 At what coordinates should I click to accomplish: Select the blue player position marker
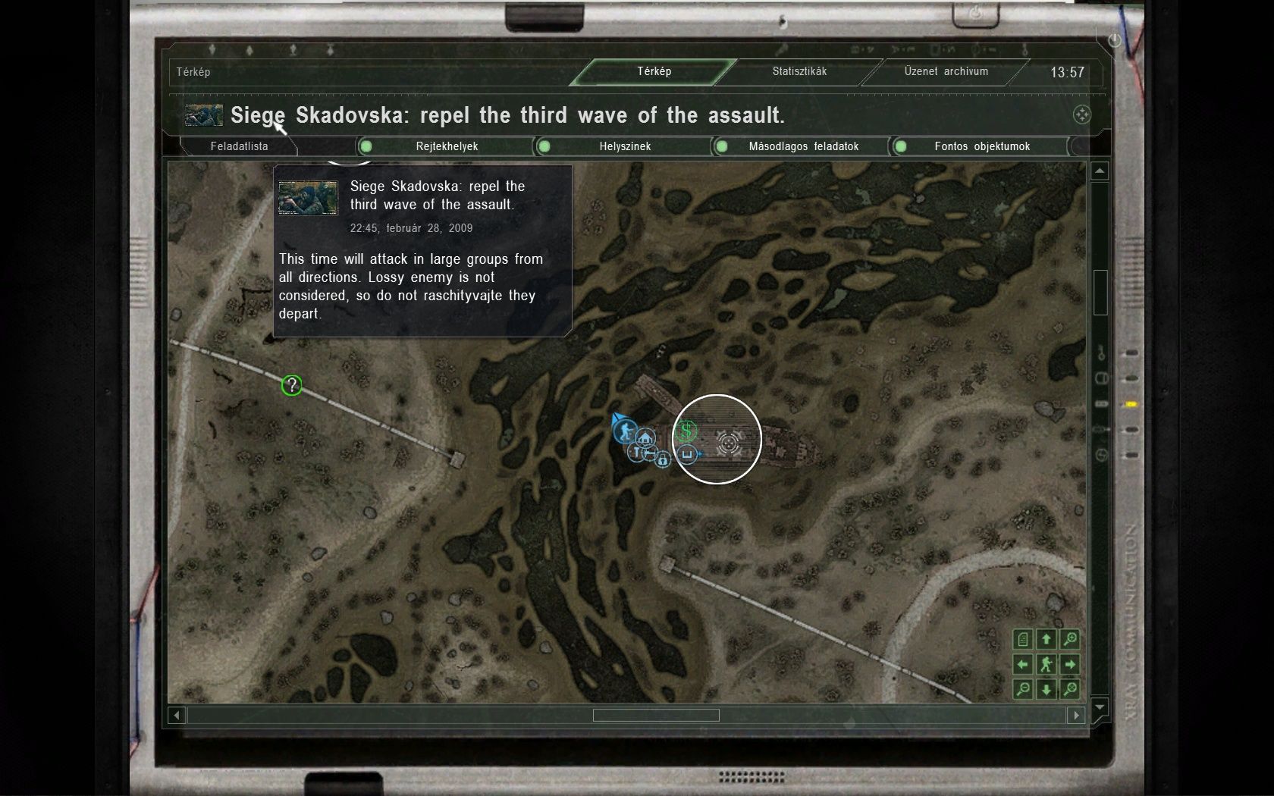click(x=623, y=431)
